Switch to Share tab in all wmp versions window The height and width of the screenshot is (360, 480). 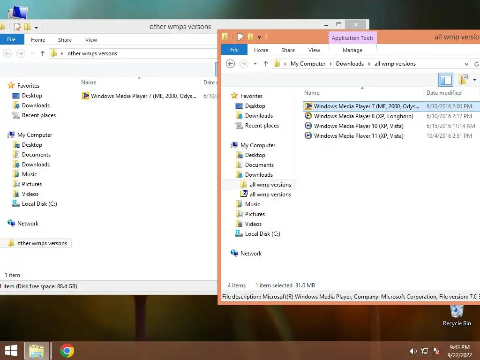288,50
